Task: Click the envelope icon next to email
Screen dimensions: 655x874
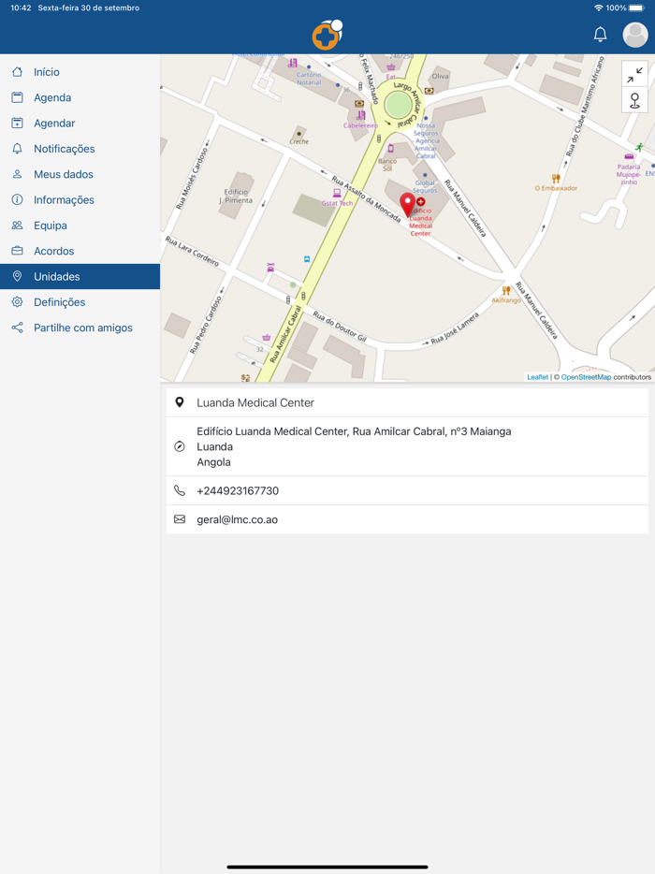Action: [x=180, y=519]
